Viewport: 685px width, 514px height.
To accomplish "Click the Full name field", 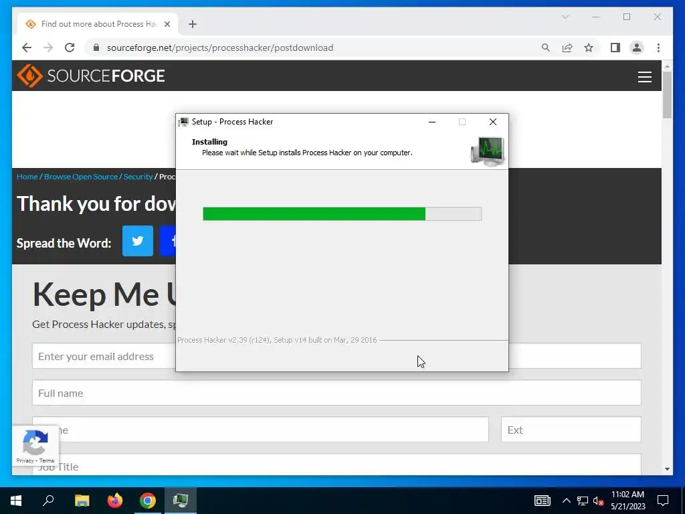I will point(336,392).
